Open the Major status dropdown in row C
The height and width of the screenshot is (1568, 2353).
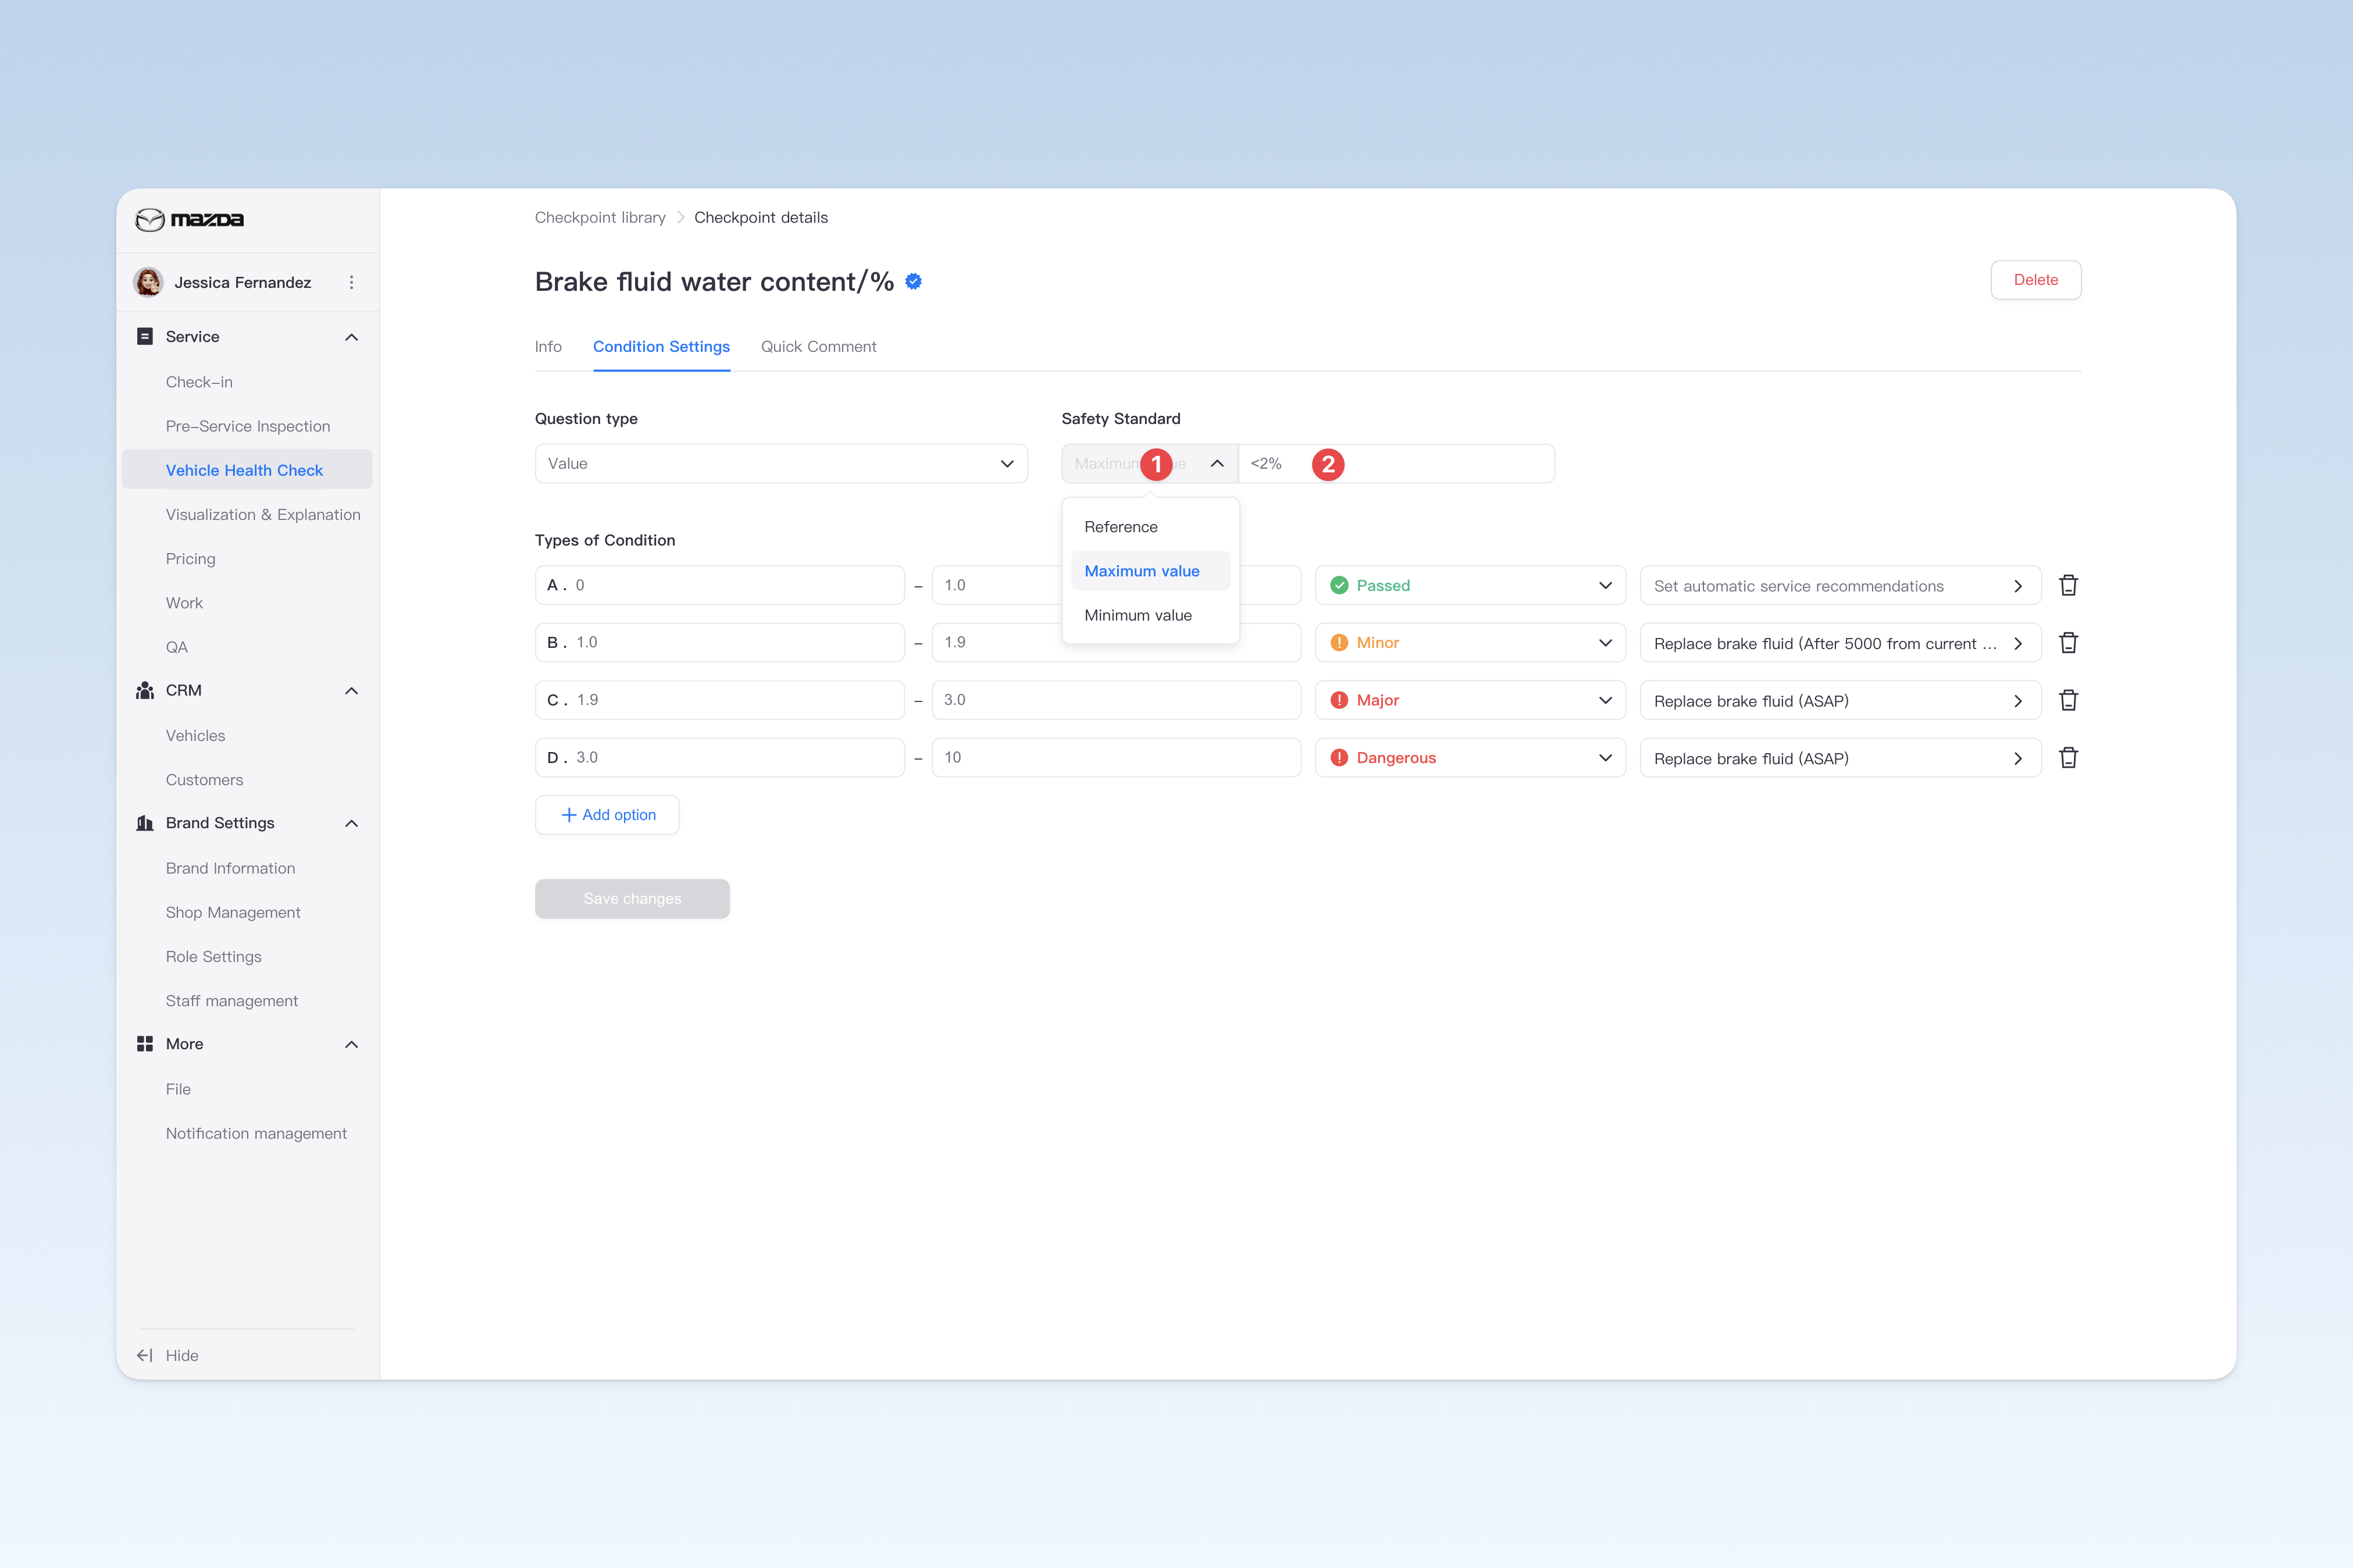click(1470, 700)
